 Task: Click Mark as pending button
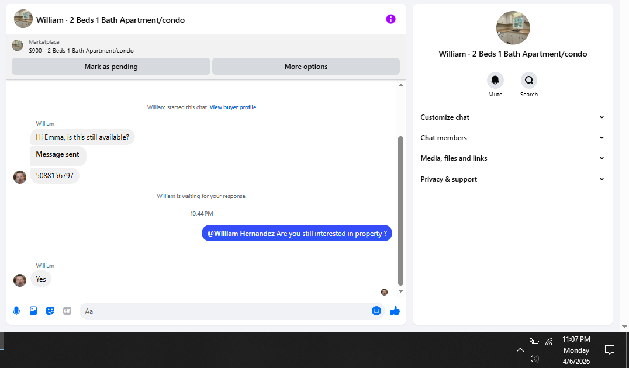[110, 67]
